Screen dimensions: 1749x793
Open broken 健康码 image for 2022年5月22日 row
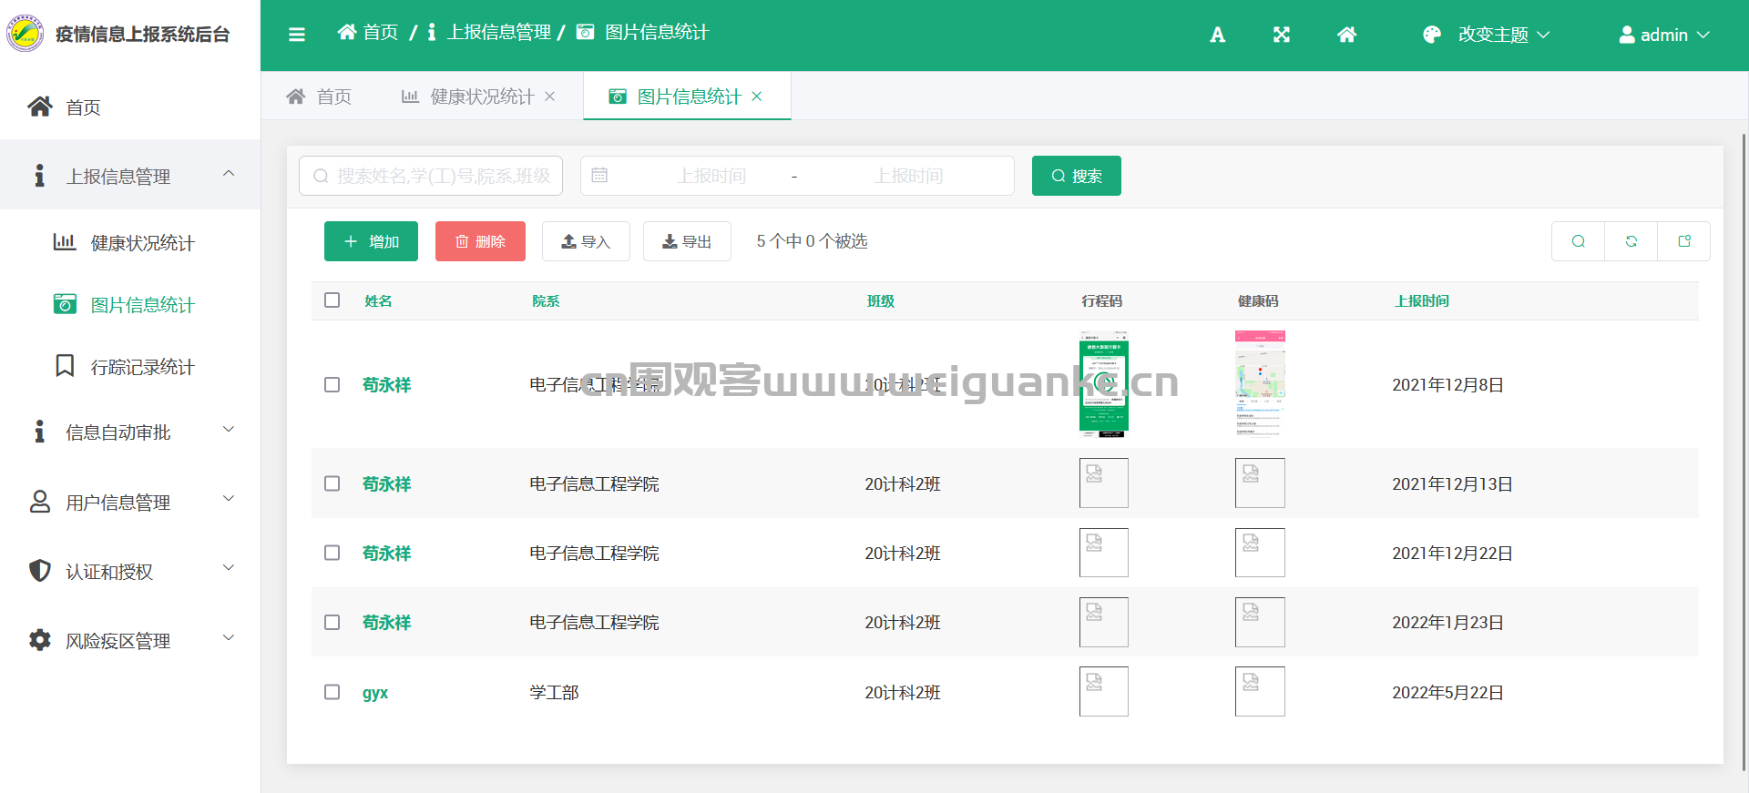click(1260, 691)
